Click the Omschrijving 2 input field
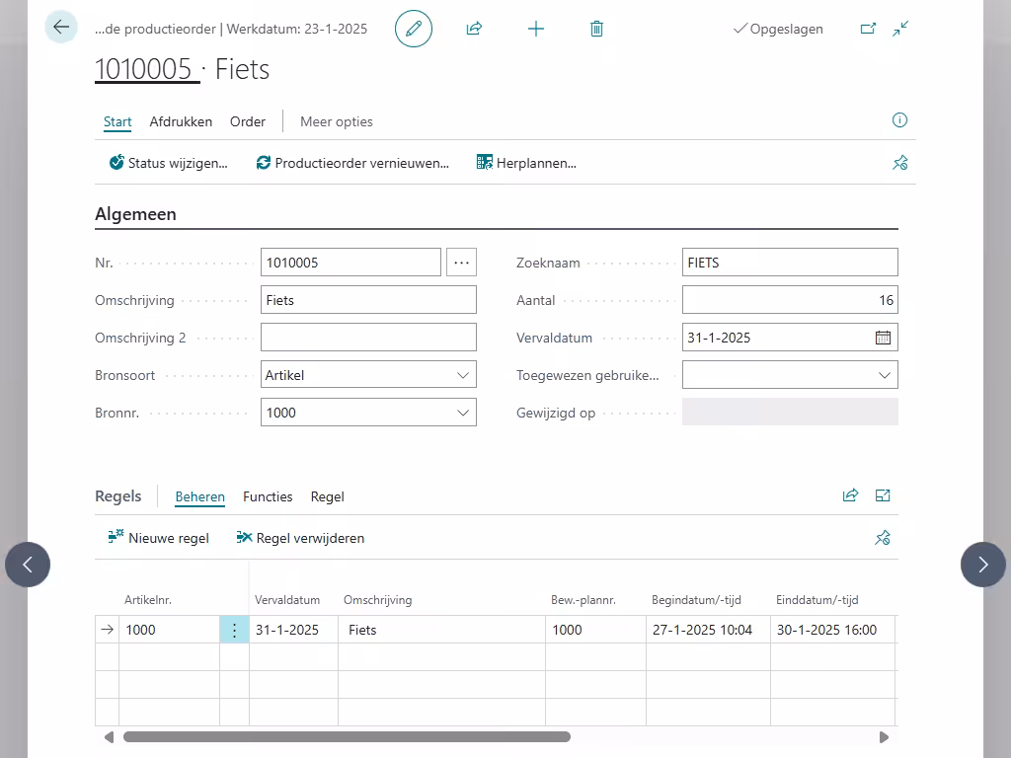Screen dimensions: 1011x758 [368, 338]
